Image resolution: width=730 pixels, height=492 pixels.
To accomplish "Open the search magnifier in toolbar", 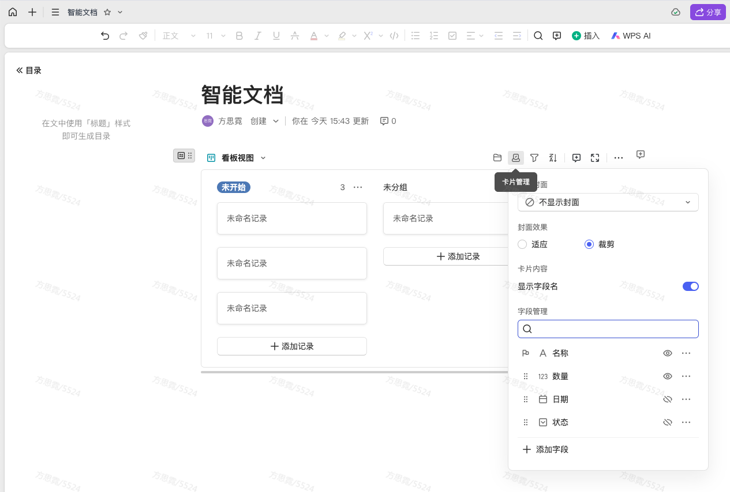I will click(x=538, y=36).
